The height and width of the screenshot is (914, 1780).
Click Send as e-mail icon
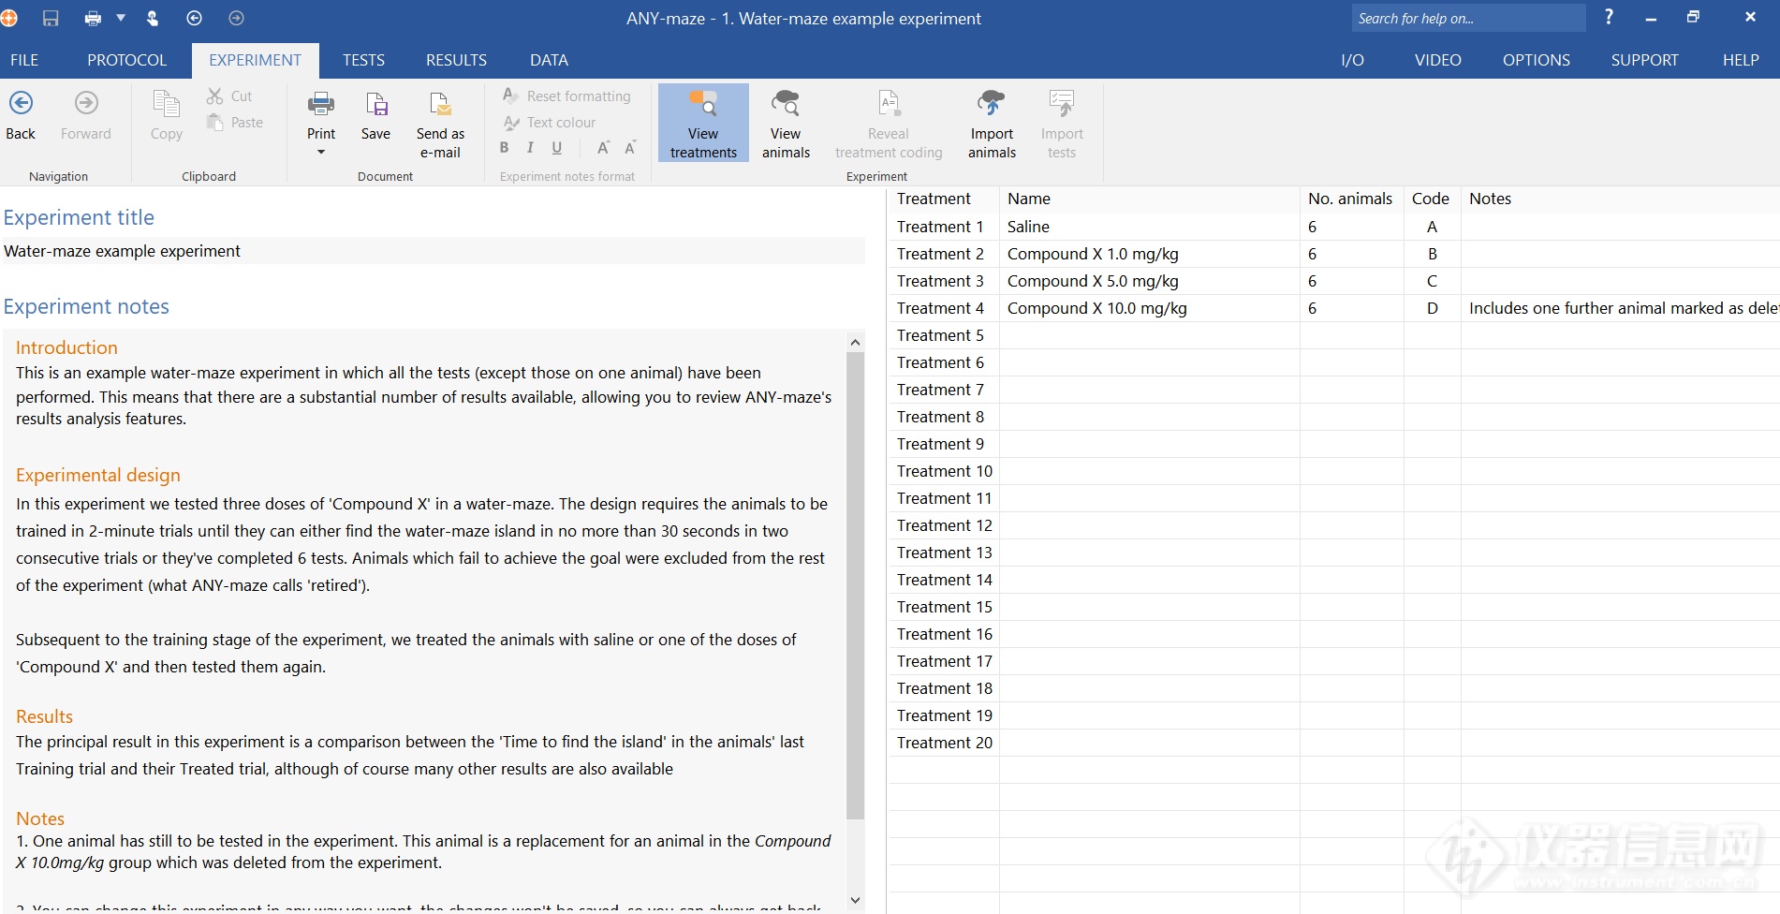point(440,104)
